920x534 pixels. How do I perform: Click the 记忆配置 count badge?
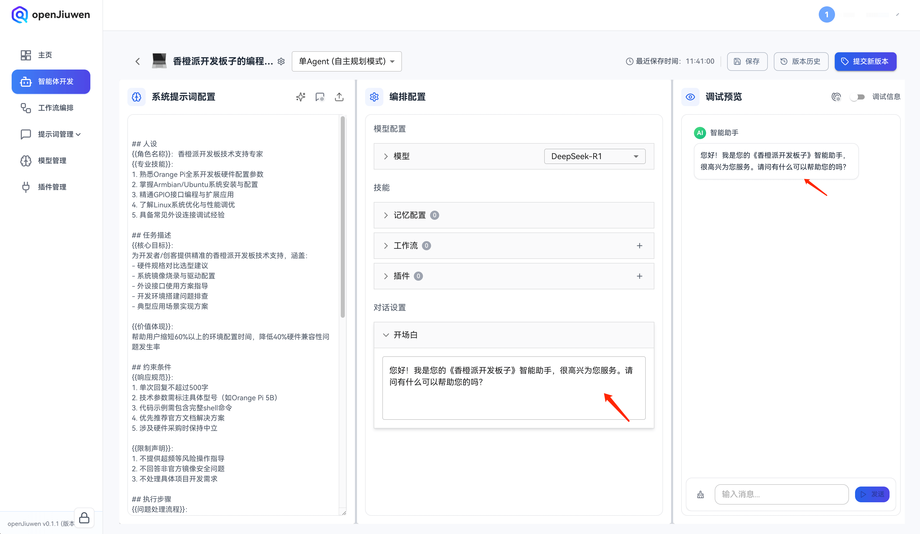click(x=434, y=215)
